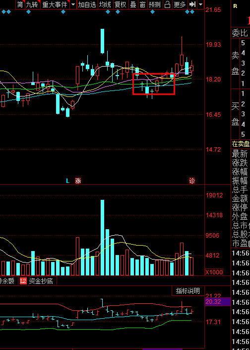Open the 更多 more options menu

click(180, 4)
